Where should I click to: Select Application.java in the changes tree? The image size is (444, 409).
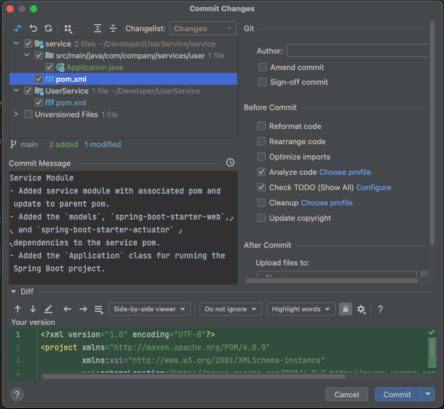click(x=95, y=67)
